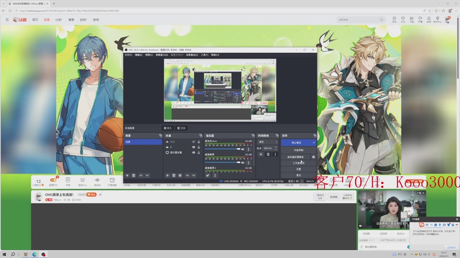Image resolution: width=460 pixels, height=258 pixels.
Task: Hide the display capture source
Action: (x=194, y=153)
